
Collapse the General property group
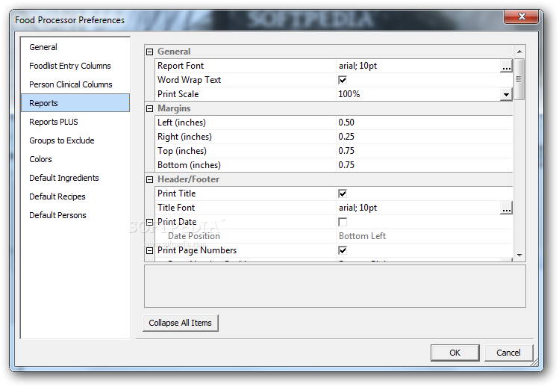150,52
